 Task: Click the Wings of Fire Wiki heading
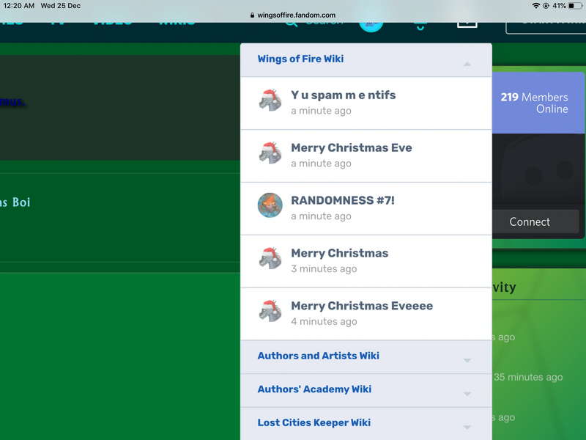[300, 59]
